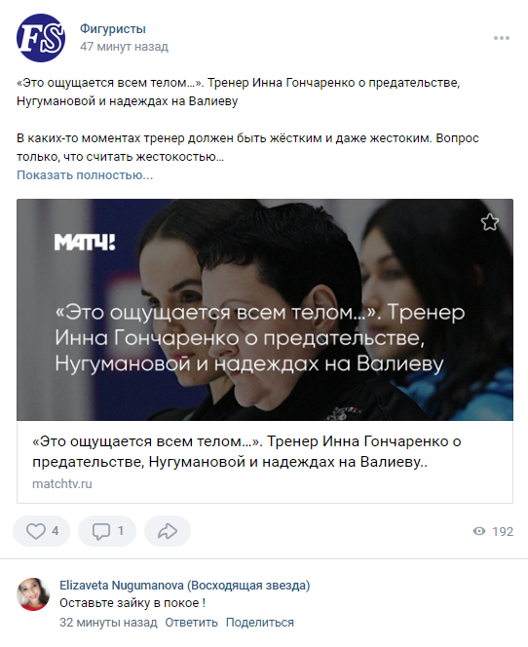528x647 pixels.
Task: Click the views eye icon
Action: [x=479, y=531]
